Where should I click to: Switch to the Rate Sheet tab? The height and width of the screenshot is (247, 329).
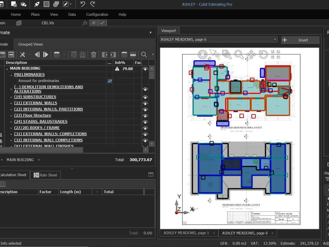click(x=45, y=175)
